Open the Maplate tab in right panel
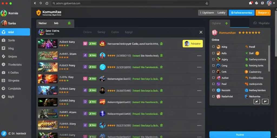This screenshot has height=138, width=277. 262,23
